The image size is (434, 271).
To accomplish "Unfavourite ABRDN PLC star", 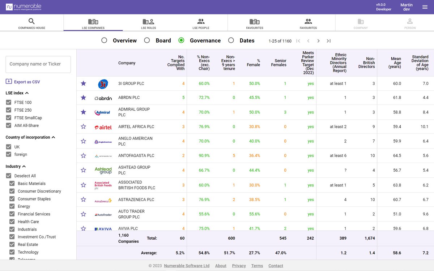I will click(x=84, y=98).
